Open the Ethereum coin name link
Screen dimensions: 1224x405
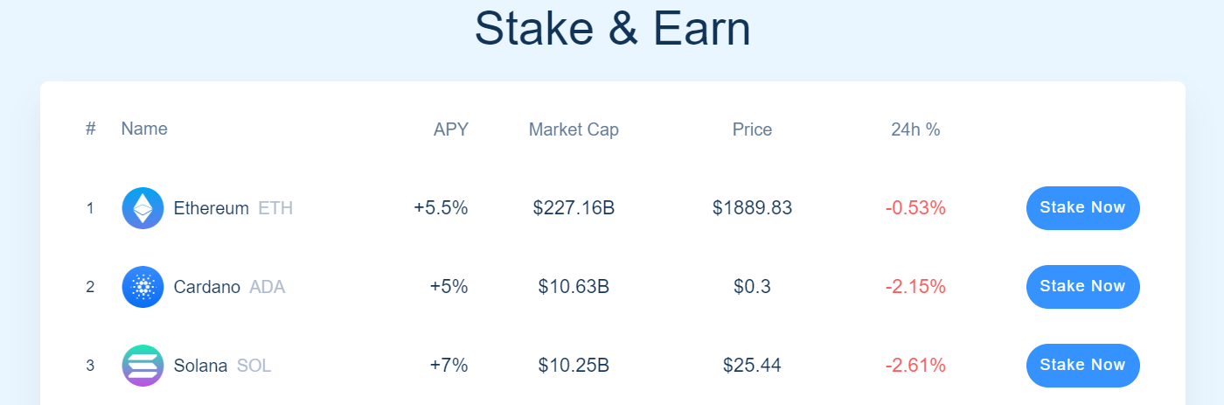[212, 208]
